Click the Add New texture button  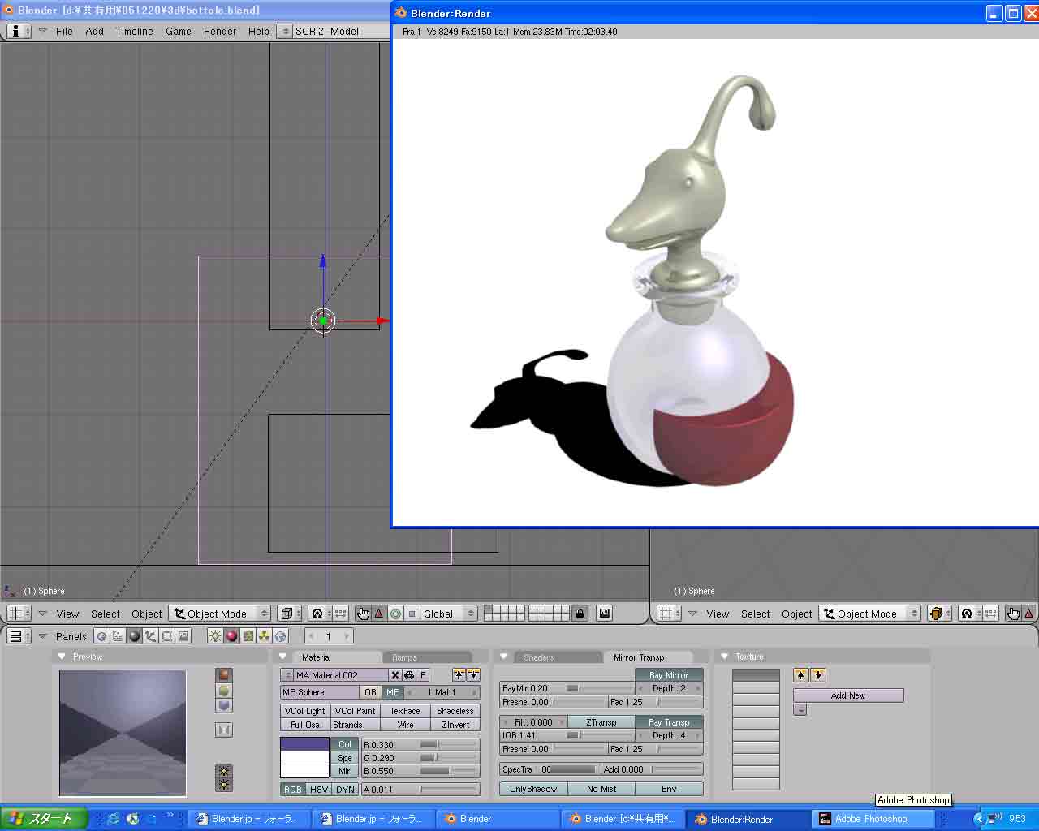click(848, 695)
